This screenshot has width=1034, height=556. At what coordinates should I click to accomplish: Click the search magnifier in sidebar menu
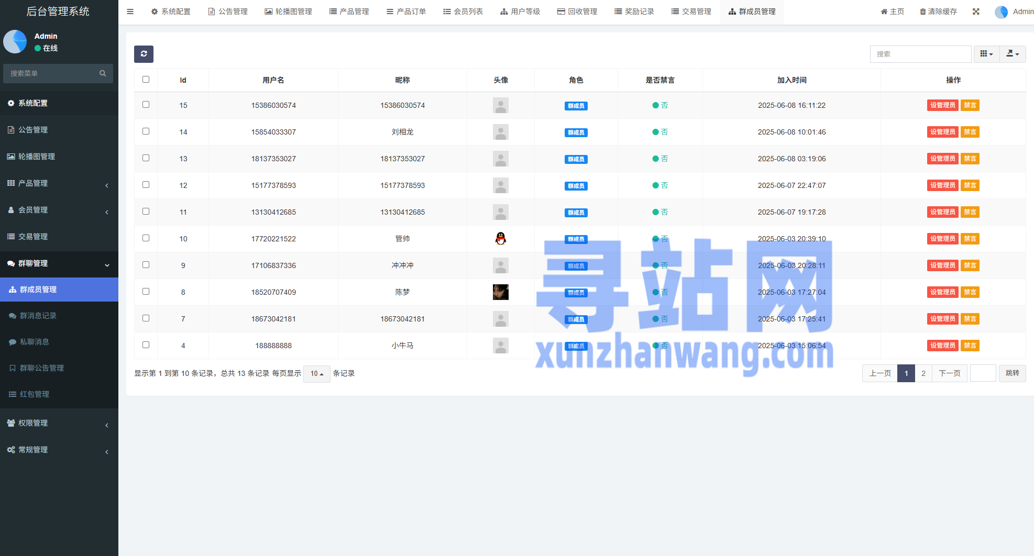pos(103,73)
